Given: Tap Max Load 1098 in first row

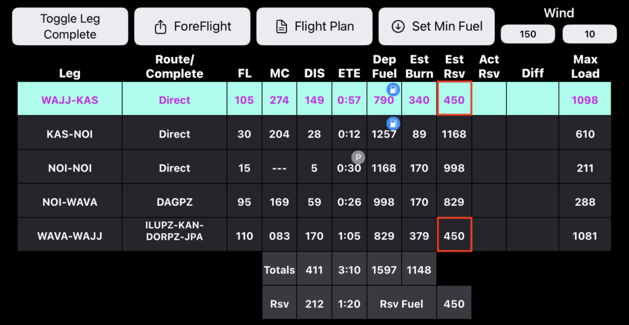Looking at the screenshot, I should 585,100.
